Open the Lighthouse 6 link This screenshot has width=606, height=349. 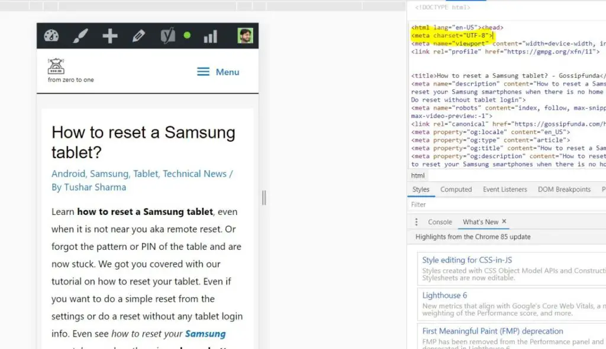pos(444,295)
